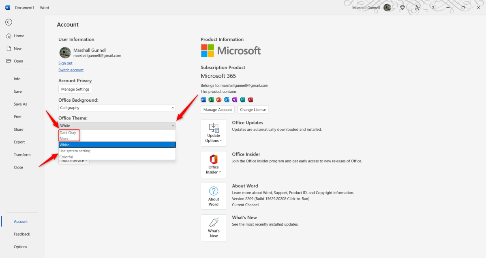Click the Microsoft logo

(x=231, y=51)
